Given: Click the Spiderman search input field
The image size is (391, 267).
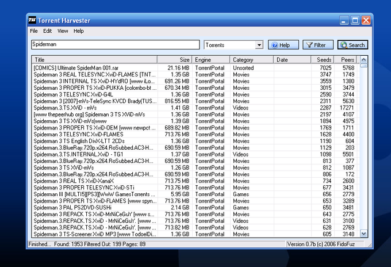Looking at the screenshot, I should 116,45.
